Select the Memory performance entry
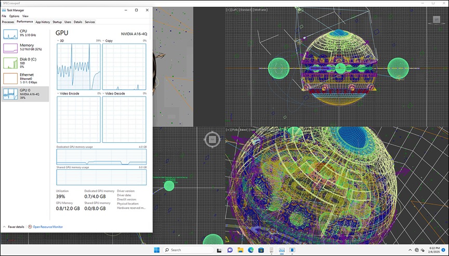 point(25,48)
